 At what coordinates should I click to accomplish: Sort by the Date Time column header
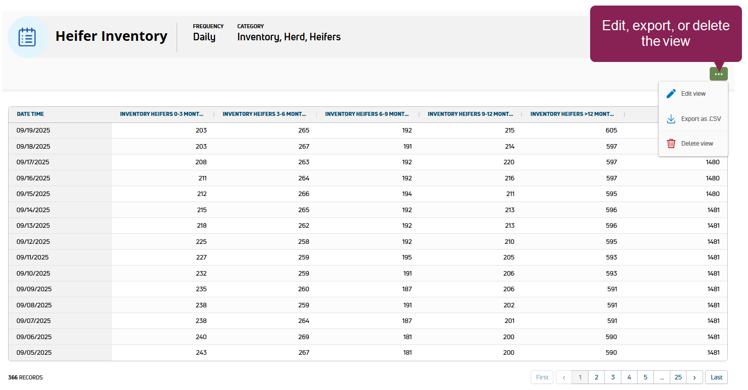coord(30,114)
